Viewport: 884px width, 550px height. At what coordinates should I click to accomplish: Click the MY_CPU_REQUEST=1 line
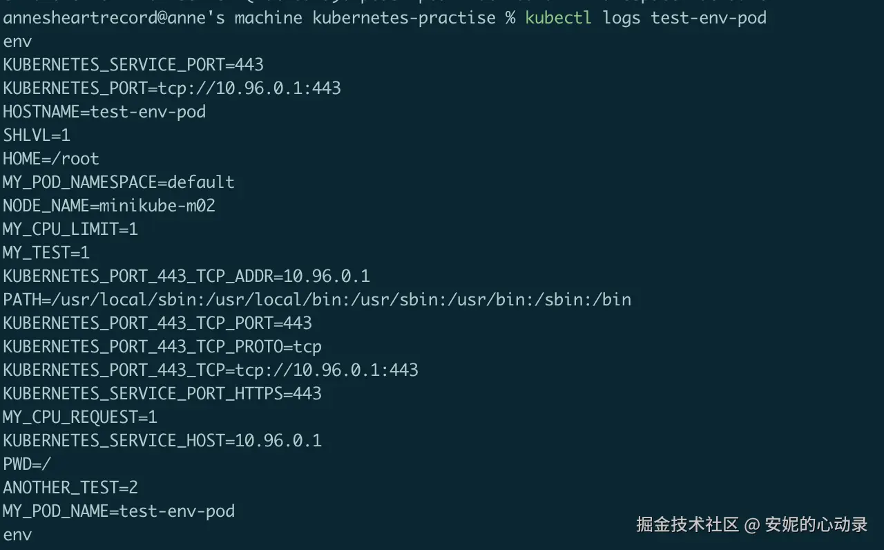click(80, 417)
